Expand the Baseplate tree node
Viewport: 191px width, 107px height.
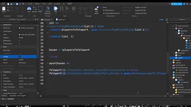173,53
